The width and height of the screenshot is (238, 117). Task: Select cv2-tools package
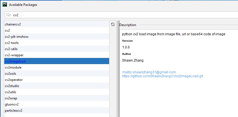click(12, 43)
